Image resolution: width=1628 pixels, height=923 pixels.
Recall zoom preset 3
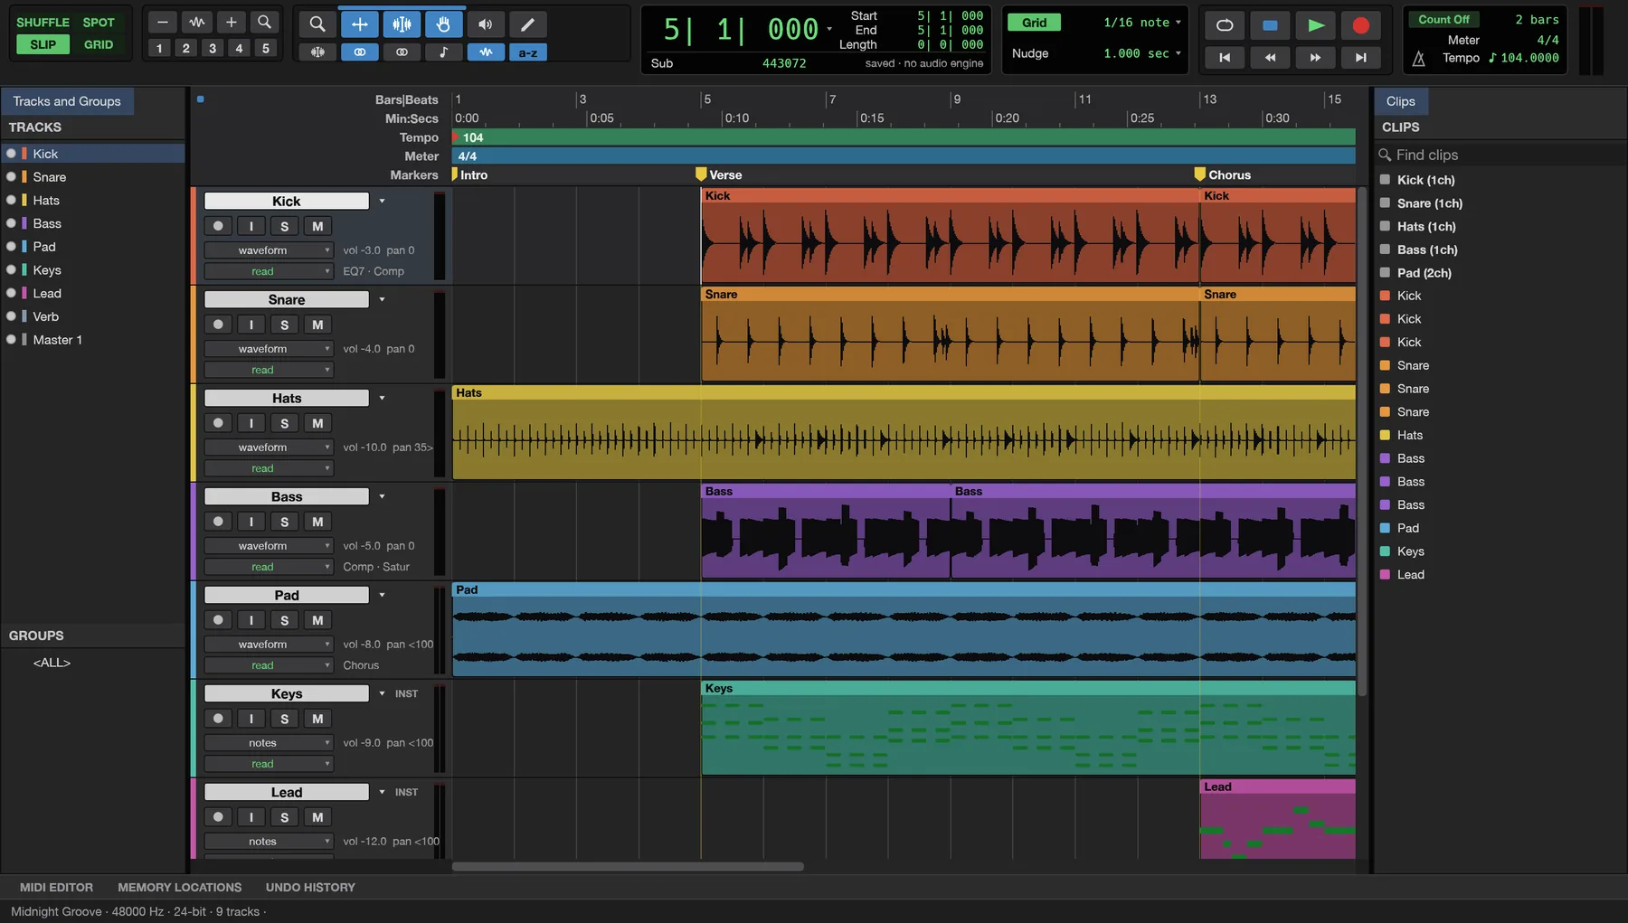coord(213,48)
